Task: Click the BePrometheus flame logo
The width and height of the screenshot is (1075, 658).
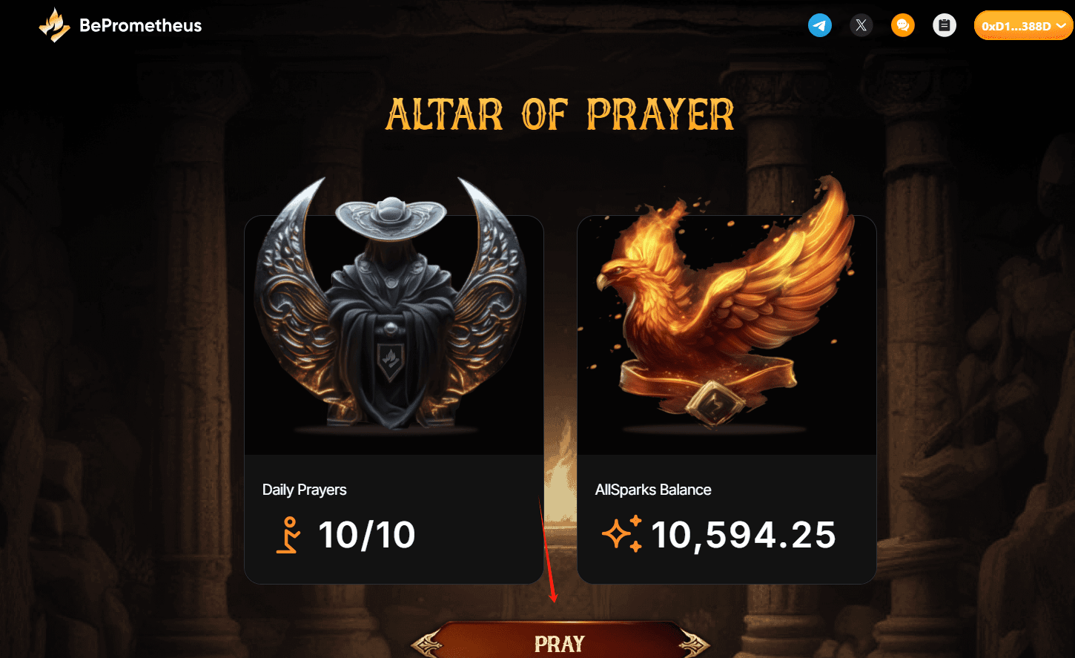Action: pyautogui.click(x=54, y=25)
